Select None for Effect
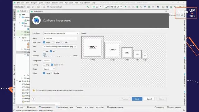 click(44, 73)
